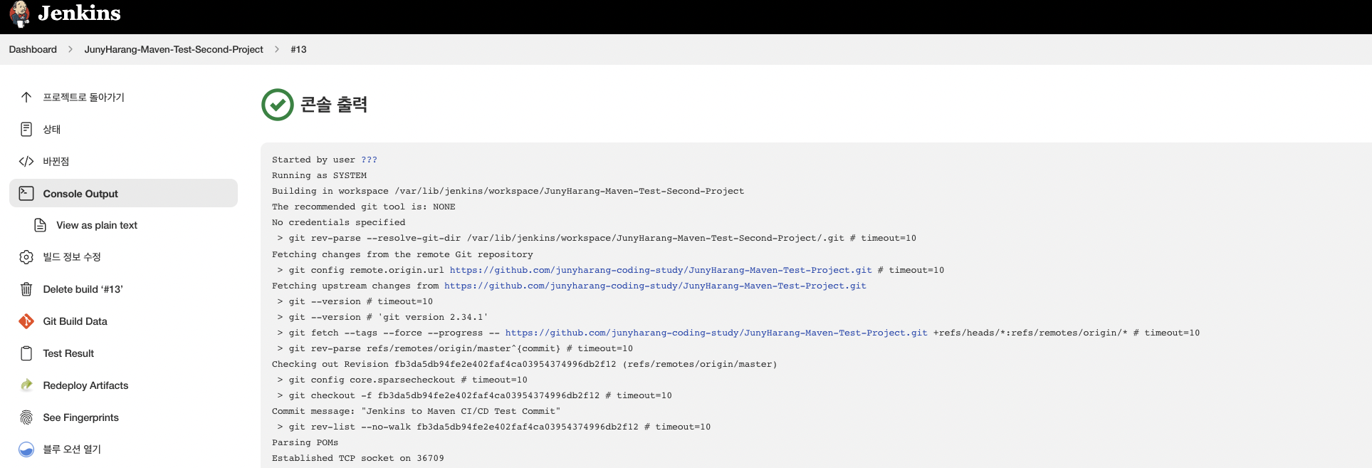
Task: Click 'No credentials specified' line
Action: 338,222
